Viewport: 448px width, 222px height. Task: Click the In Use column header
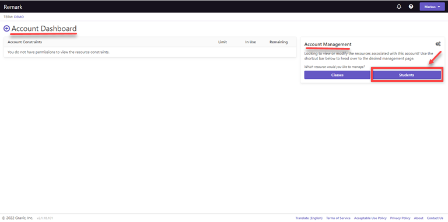[251, 42]
